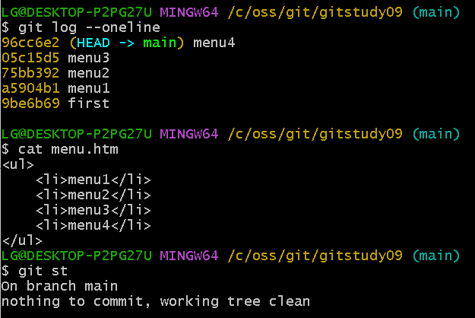Click the 'git st' command line

pyautogui.click(x=34, y=271)
